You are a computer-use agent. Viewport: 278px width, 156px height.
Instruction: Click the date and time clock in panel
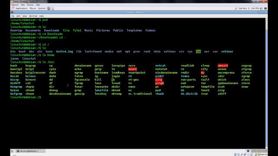(x=249, y=8)
